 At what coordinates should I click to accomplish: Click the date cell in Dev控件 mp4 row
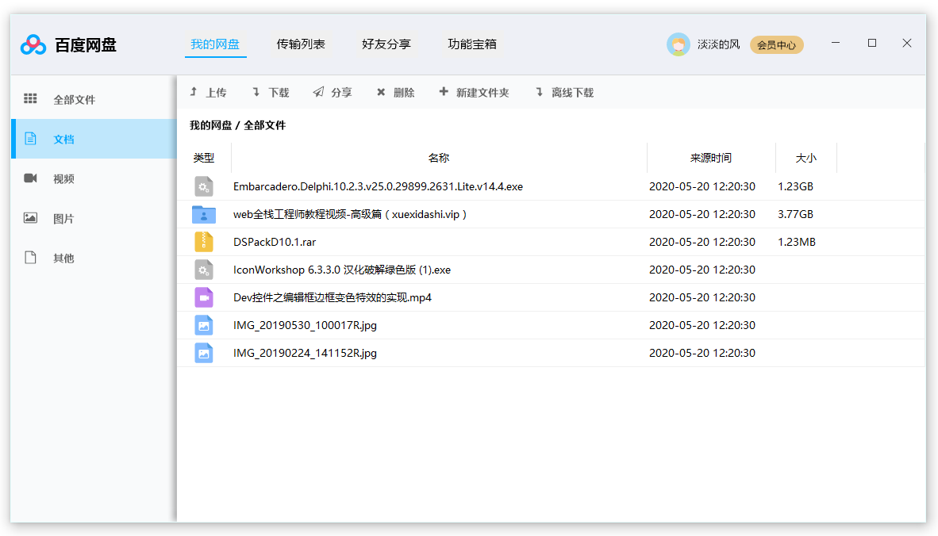[702, 297]
